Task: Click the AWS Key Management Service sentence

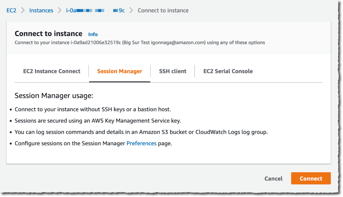Action: [98, 121]
